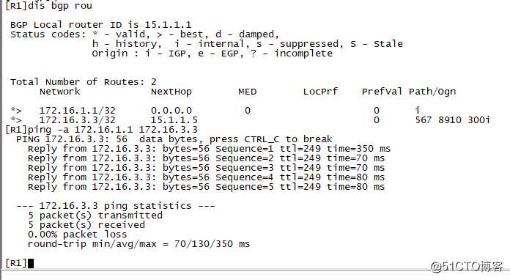Image resolution: width=510 pixels, height=280 pixels.
Task: Click the command prompt cursor after [R1]
Action: point(31,263)
